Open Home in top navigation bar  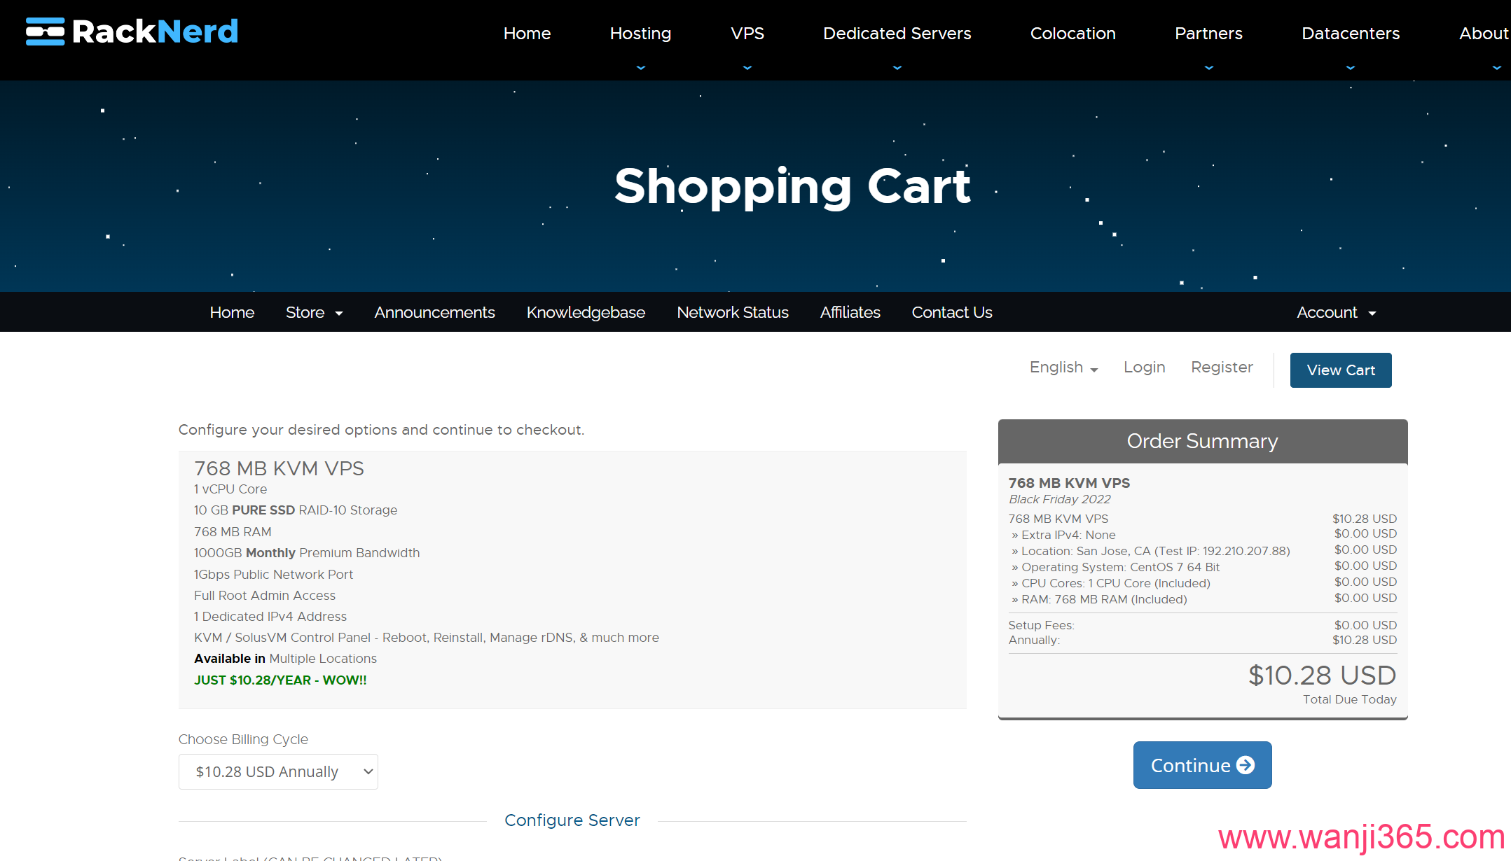coord(527,33)
